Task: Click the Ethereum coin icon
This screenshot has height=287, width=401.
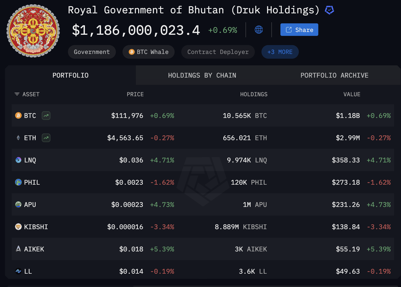Action: point(18,138)
